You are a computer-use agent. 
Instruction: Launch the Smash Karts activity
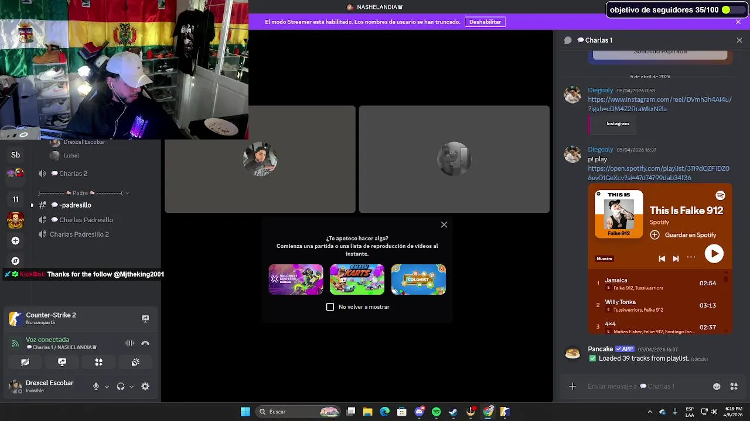(357, 279)
